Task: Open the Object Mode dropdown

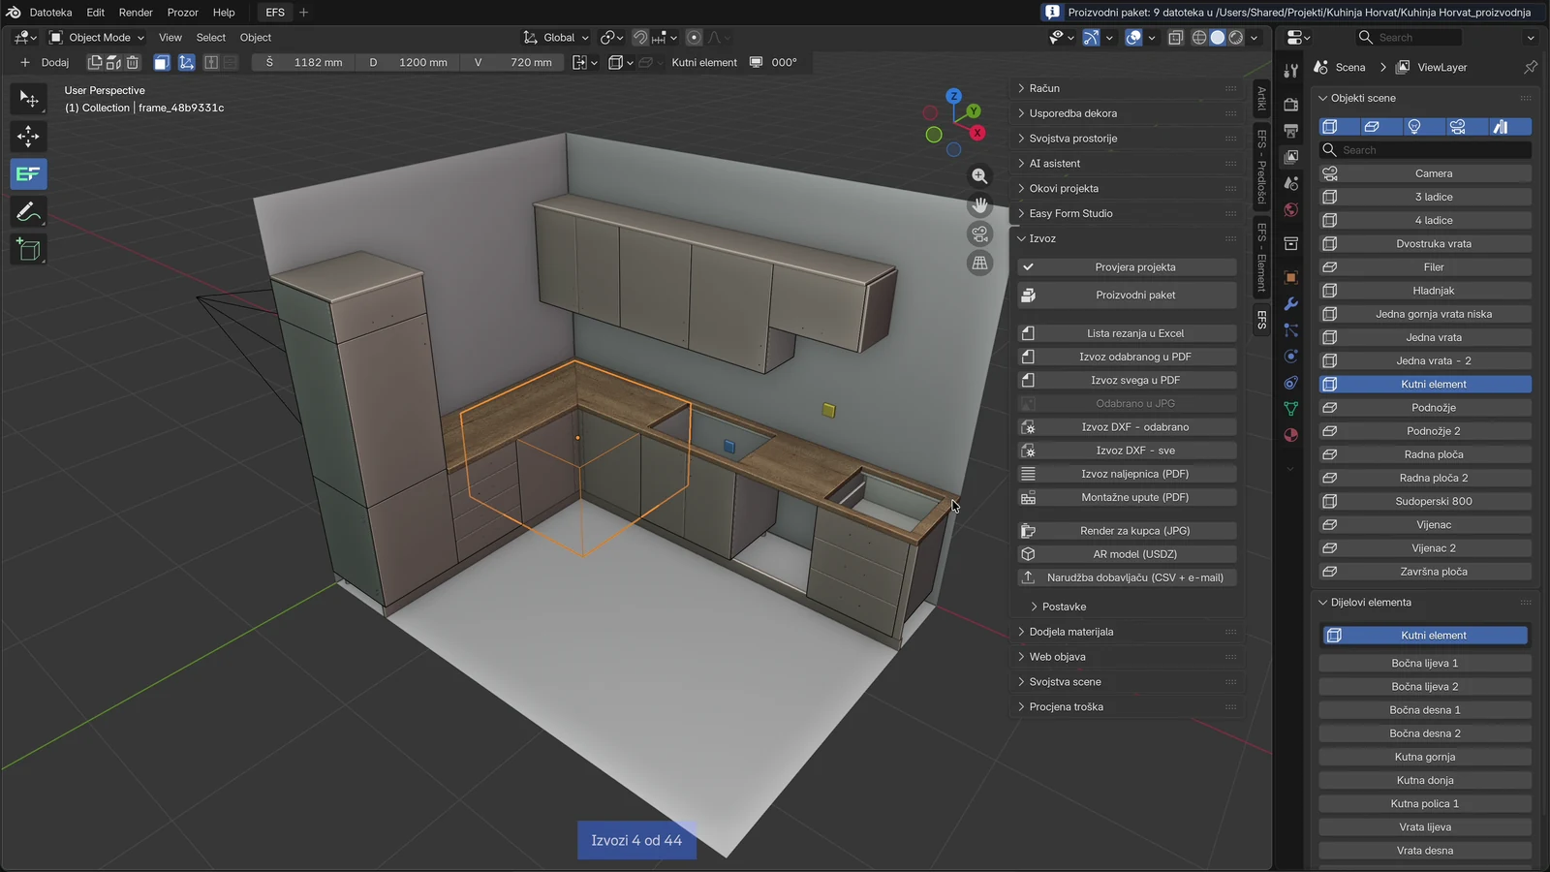Action: (97, 38)
